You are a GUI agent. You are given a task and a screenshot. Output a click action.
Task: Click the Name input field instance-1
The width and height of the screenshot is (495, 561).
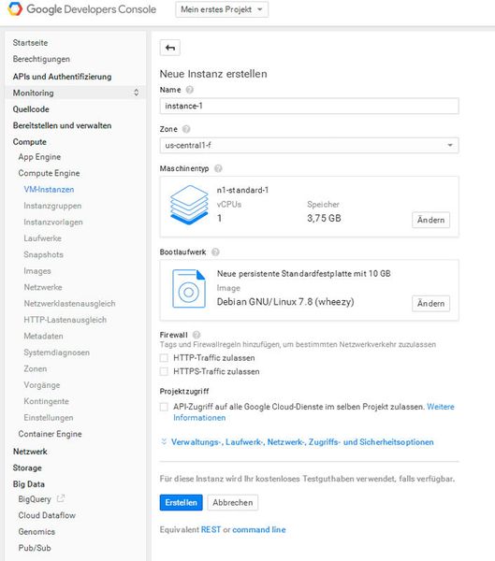(309, 106)
